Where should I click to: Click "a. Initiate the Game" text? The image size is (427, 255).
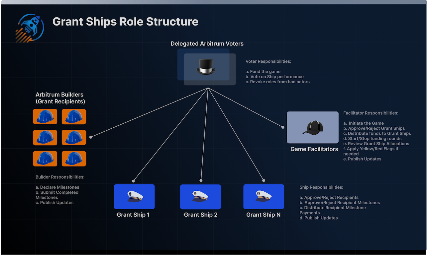(364, 123)
